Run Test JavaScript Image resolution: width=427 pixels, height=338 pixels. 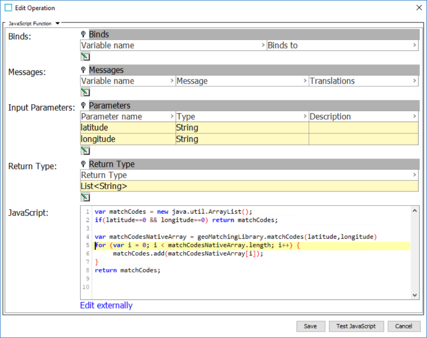tap(356, 326)
